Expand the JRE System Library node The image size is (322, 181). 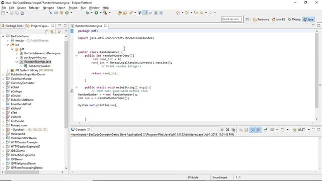[8, 70]
